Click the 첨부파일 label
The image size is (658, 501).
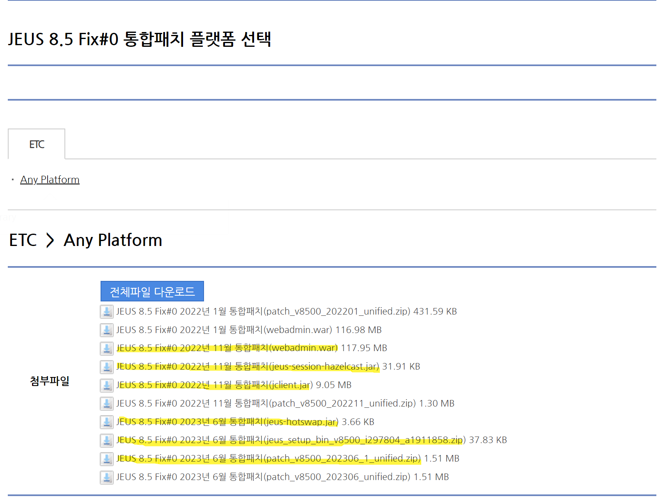[x=50, y=381]
